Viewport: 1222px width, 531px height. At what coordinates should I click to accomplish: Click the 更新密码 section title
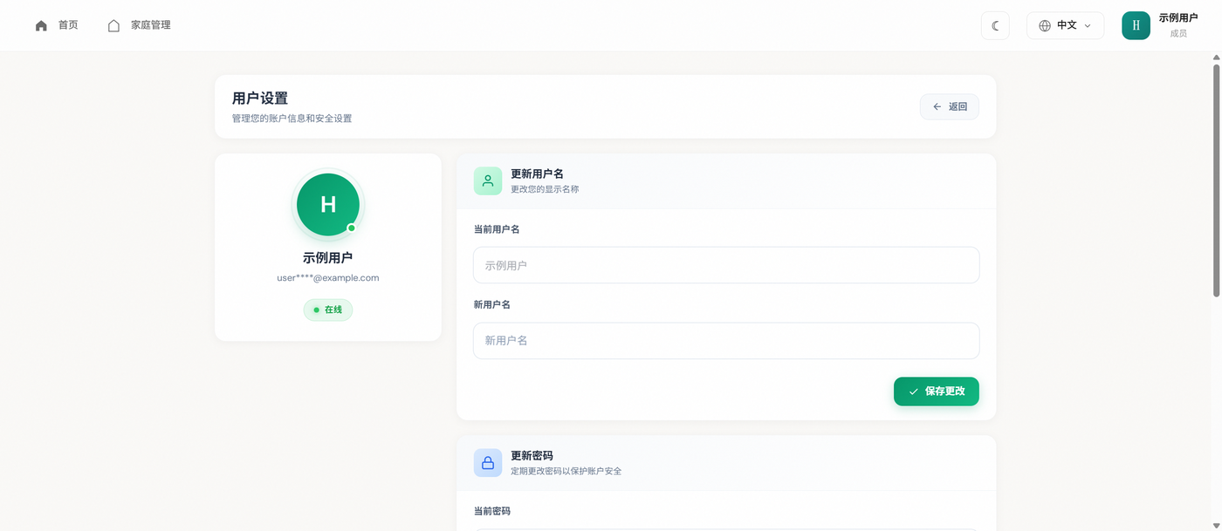532,455
